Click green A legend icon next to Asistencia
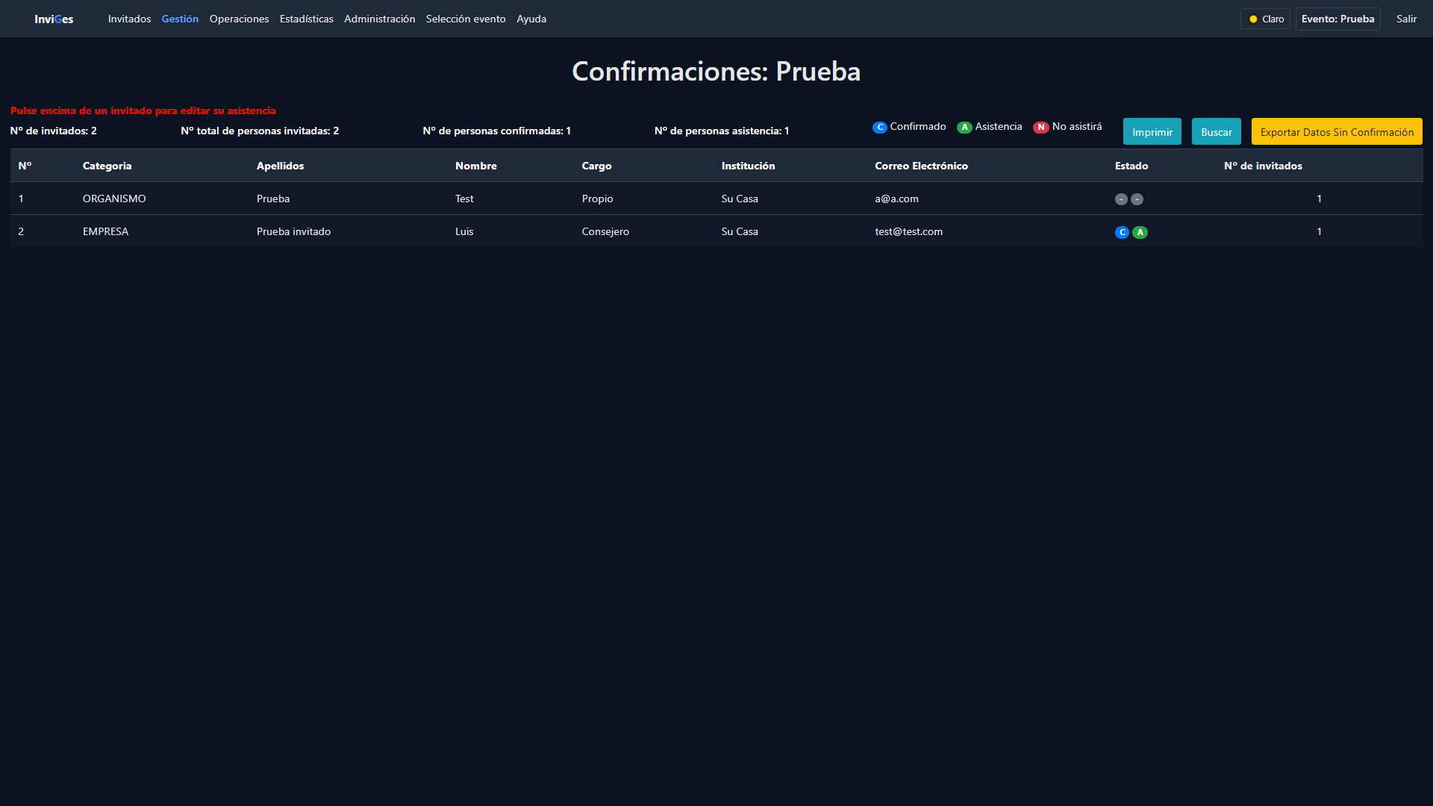This screenshot has width=1433, height=806. coord(964,128)
